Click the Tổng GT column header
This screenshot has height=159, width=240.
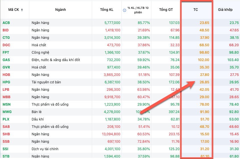tap(166, 10)
